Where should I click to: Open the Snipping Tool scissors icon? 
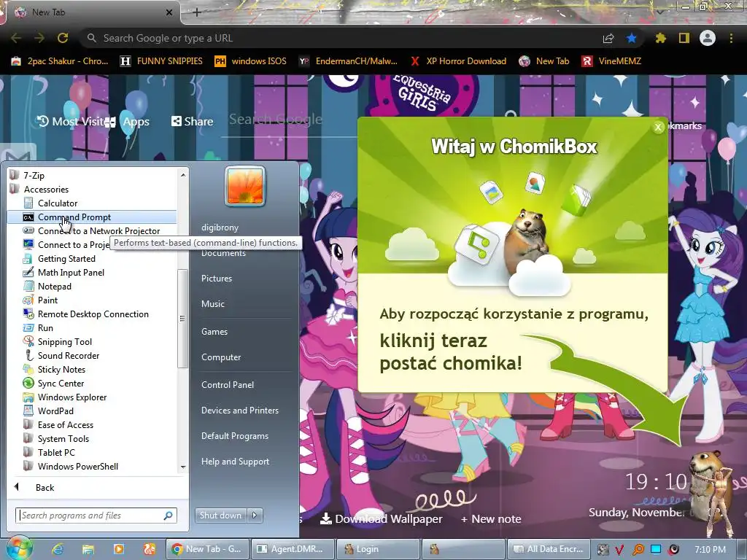coord(28,342)
